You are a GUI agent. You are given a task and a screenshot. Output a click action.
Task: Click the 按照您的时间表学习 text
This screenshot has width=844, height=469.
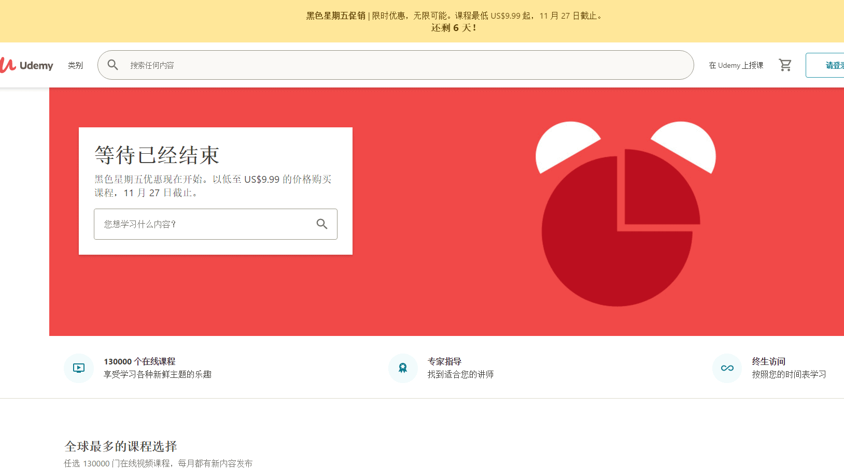pyautogui.click(x=789, y=374)
